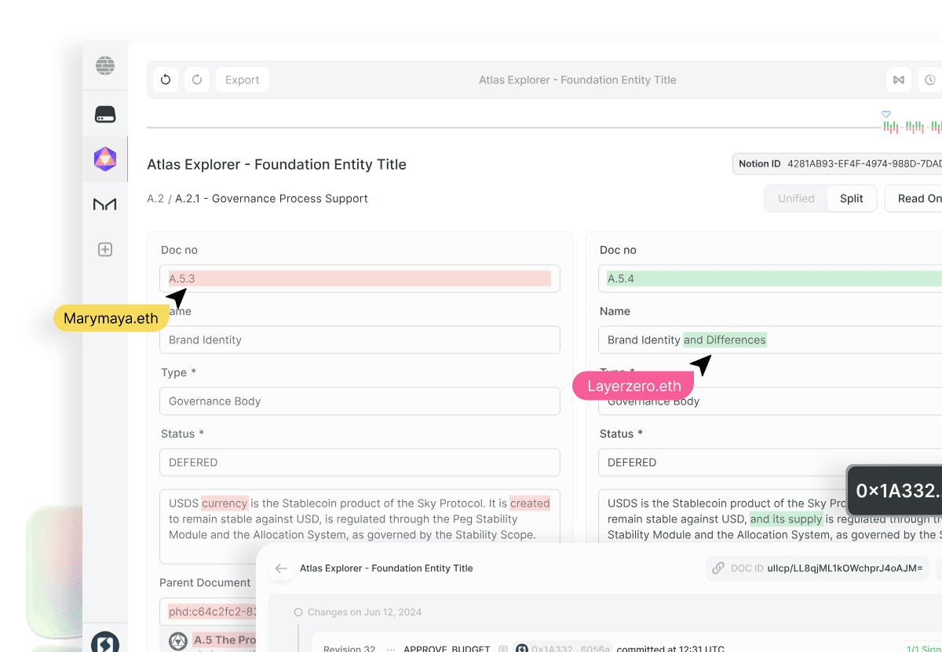Add new item with sidebar plus icon
The width and height of the screenshot is (942, 652).
(x=105, y=250)
